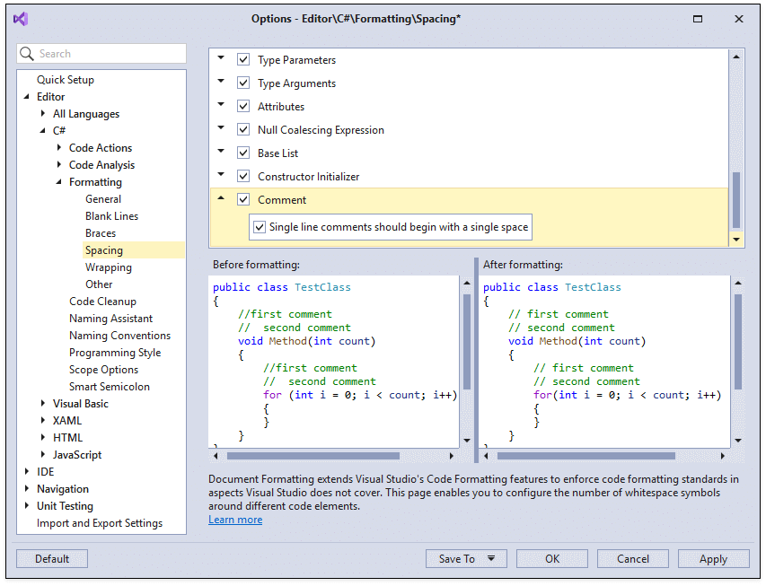Viewport: 766px width, 586px height.
Task: Click the Learn more link
Action: pyautogui.click(x=235, y=519)
